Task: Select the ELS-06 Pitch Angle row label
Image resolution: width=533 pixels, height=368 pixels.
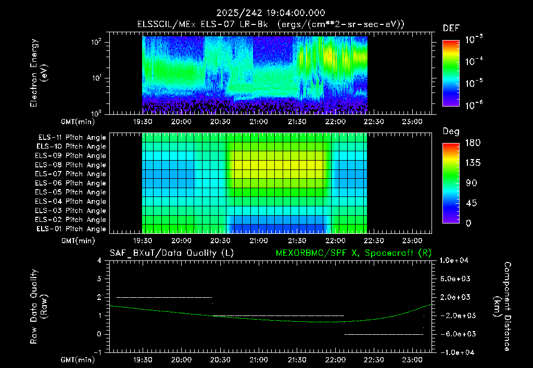Action: [71, 183]
